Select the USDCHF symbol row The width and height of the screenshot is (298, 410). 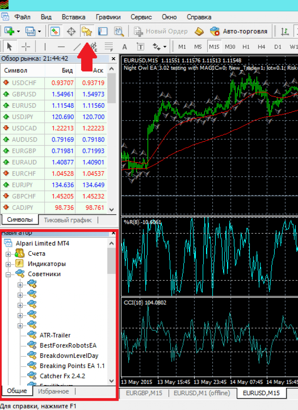pos(54,83)
